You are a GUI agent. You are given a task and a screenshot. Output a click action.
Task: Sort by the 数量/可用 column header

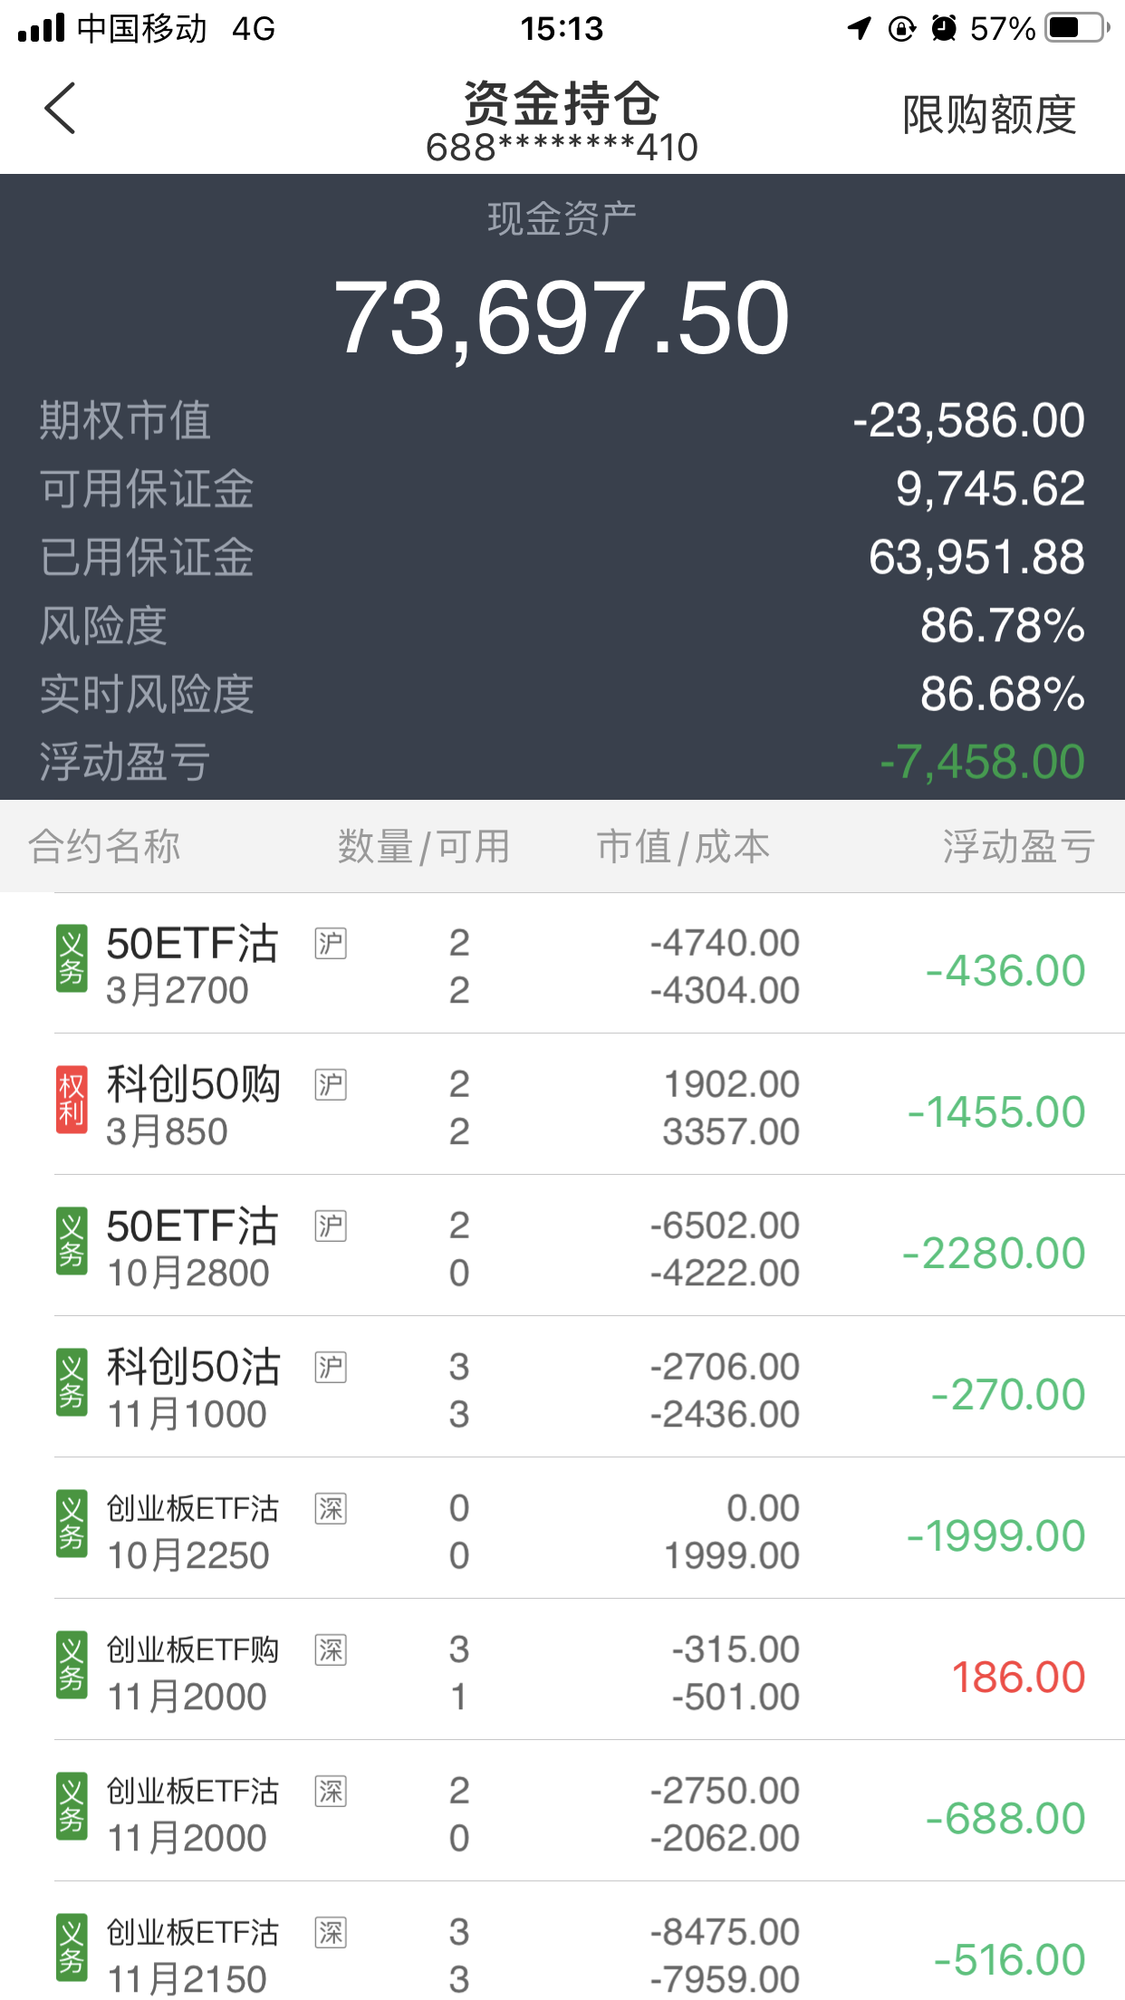click(423, 847)
